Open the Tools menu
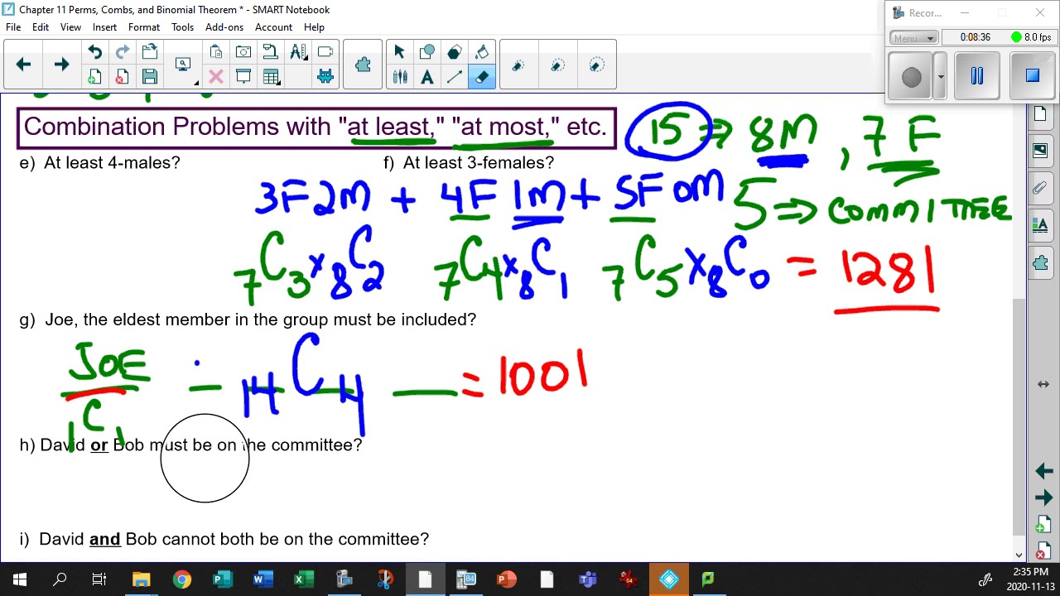Screen dimensions: 1060x596 (183, 27)
